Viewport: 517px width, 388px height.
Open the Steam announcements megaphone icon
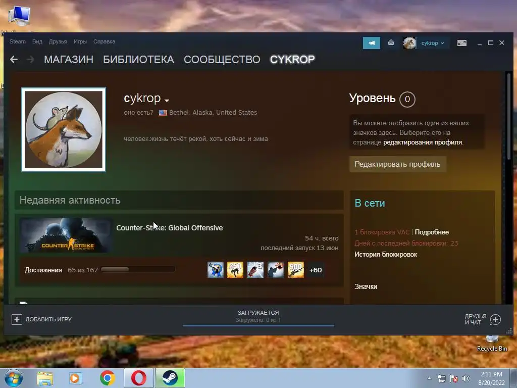click(371, 43)
